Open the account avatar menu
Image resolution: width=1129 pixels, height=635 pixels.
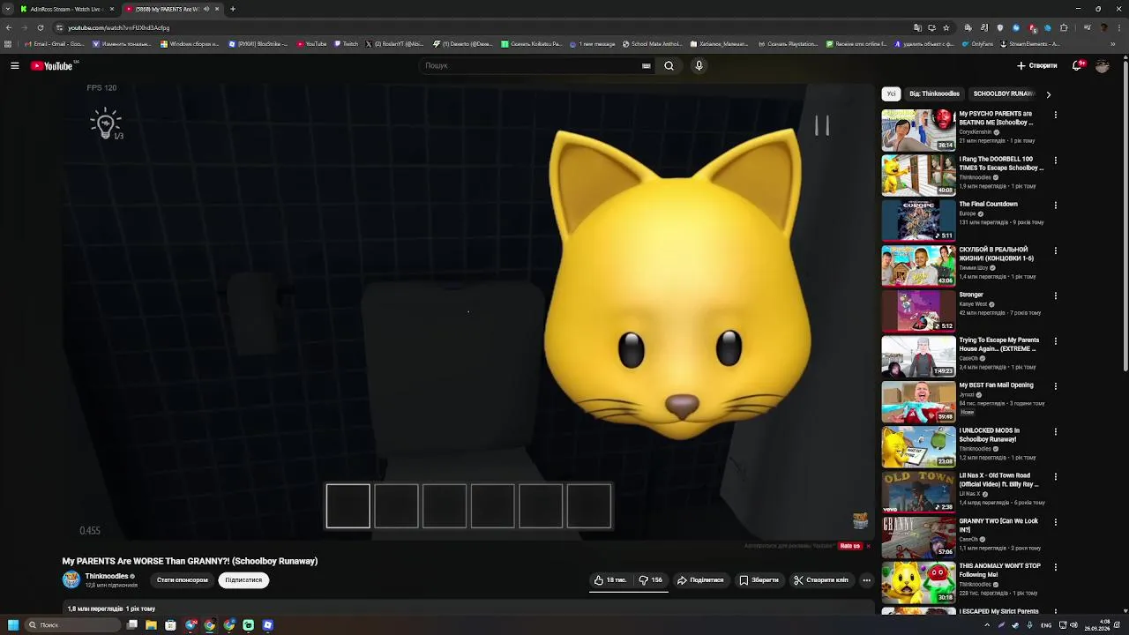pos(1103,65)
